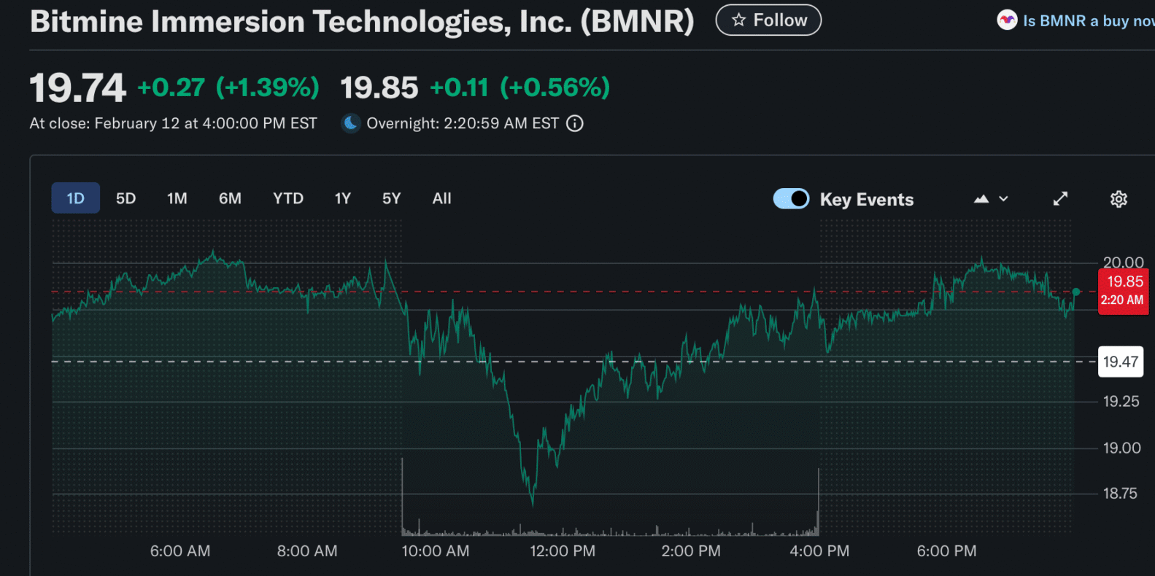The image size is (1155, 576).
Task: Open 'Is BMNR a buy now' link
Action: [x=1087, y=21]
